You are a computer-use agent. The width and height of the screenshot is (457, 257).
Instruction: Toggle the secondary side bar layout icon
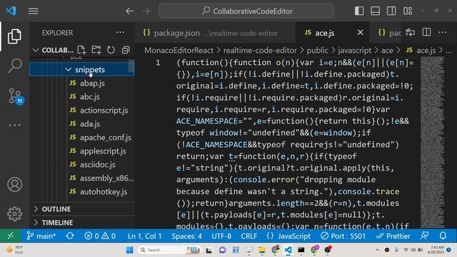click(x=391, y=11)
